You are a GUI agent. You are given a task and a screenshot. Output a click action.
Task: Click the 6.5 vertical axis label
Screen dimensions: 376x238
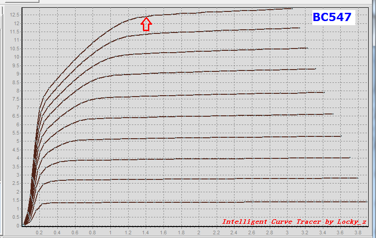pos(16,116)
